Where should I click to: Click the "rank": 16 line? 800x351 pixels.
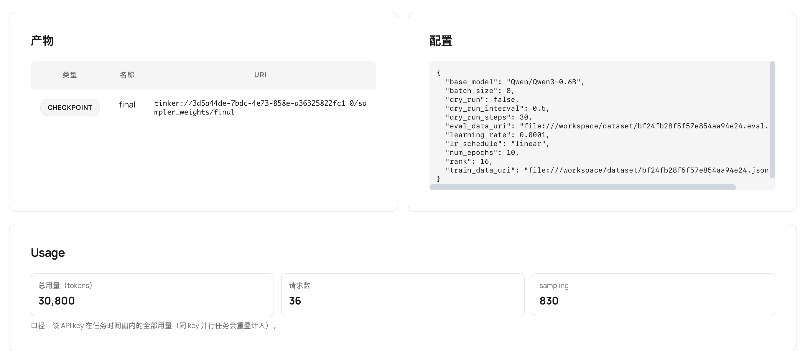tap(469, 161)
